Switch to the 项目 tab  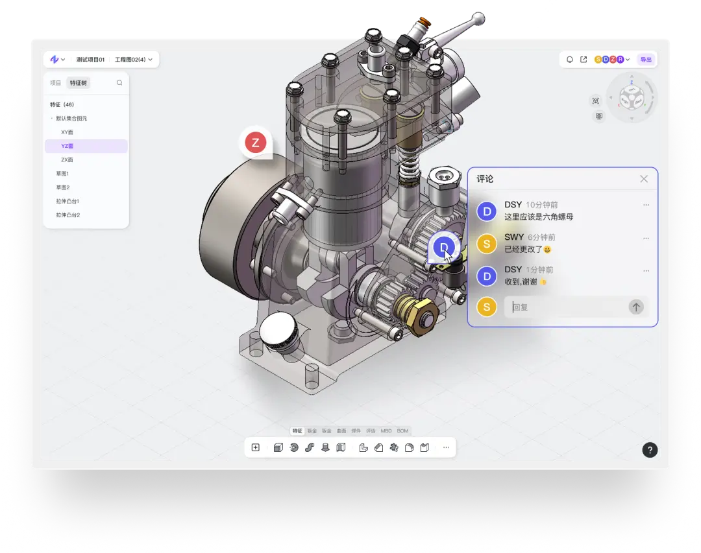(x=55, y=82)
